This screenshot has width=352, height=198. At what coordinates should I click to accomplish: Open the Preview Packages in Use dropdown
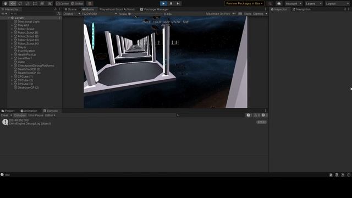point(244,3)
